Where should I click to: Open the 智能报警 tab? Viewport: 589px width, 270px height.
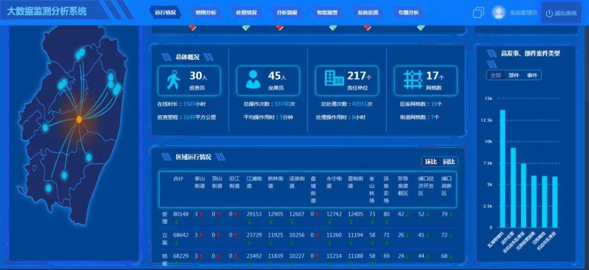pos(324,13)
